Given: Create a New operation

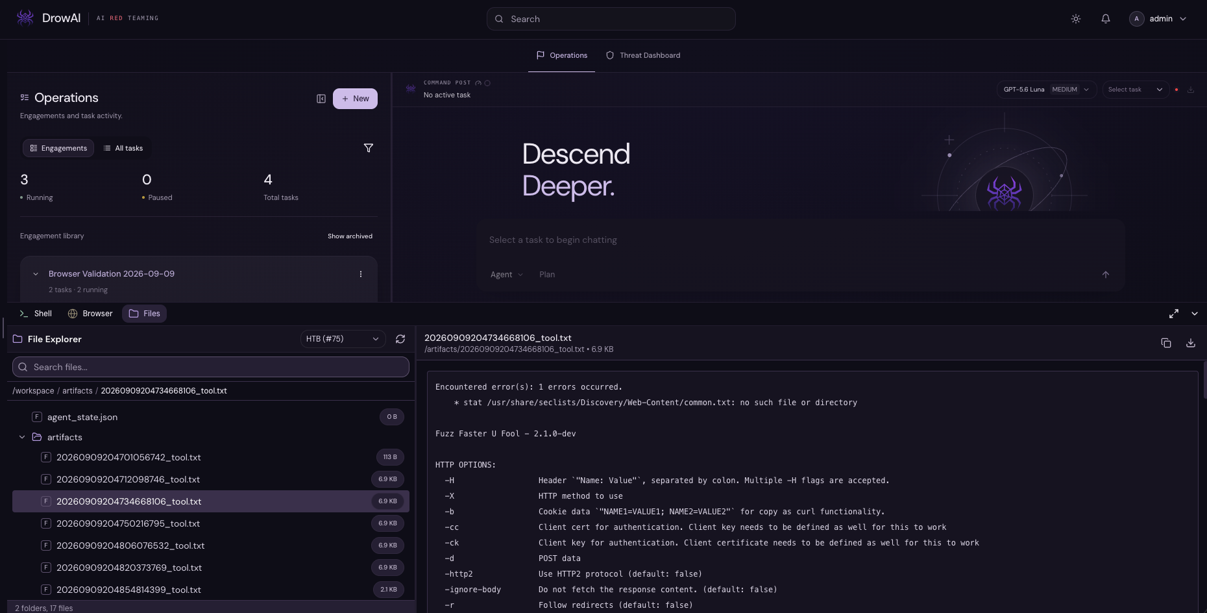Looking at the screenshot, I should click(355, 99).
